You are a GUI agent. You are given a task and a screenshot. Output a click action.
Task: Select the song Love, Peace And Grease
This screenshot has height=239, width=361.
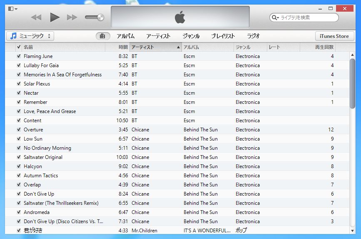50,111
